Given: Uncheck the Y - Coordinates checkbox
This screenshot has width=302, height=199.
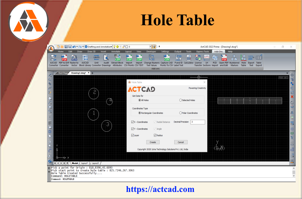Looking at the screenshot, I should (x=132, y=129).
